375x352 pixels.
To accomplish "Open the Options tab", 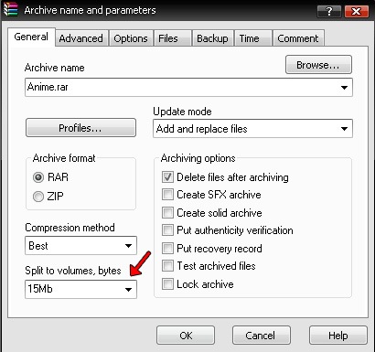I will tap(131, 38).
